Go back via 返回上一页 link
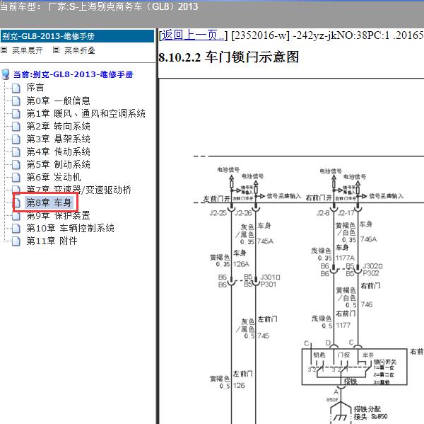The height and width of the screenshot is (424, 424). click(192, 35)
